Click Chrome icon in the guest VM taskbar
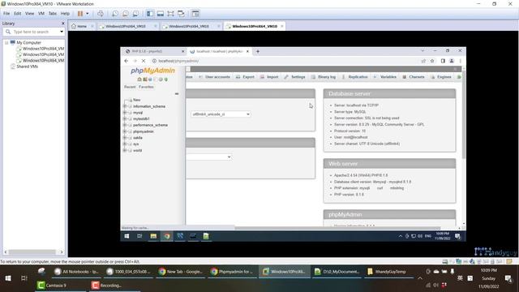Screen dimensions: 519x292 coord(166,236)
